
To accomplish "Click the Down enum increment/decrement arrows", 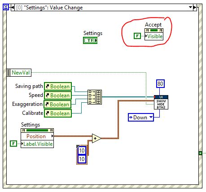I will pos(131,118).
